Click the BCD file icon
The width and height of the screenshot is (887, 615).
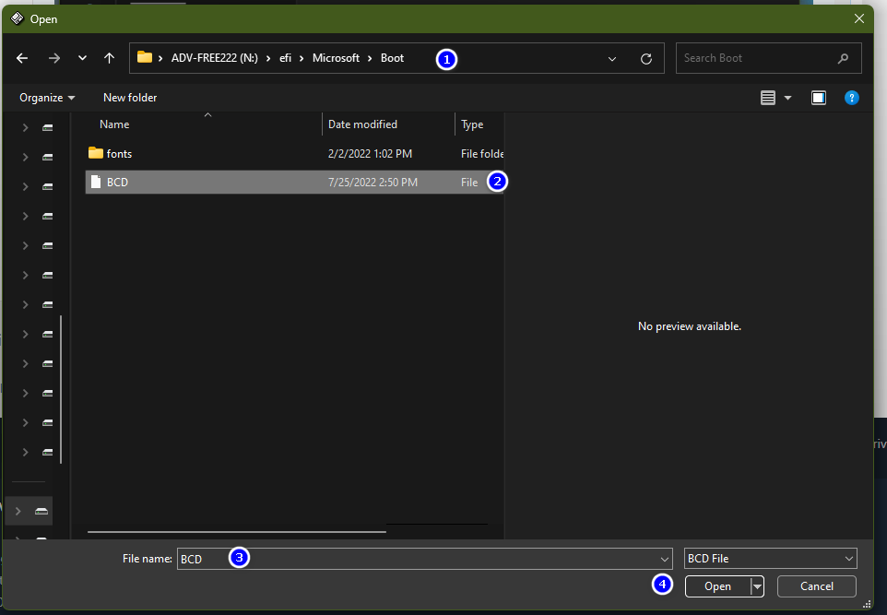(x=96, y=182)
